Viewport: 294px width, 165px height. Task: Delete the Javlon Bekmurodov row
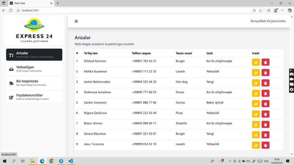[x=265, y=83]
